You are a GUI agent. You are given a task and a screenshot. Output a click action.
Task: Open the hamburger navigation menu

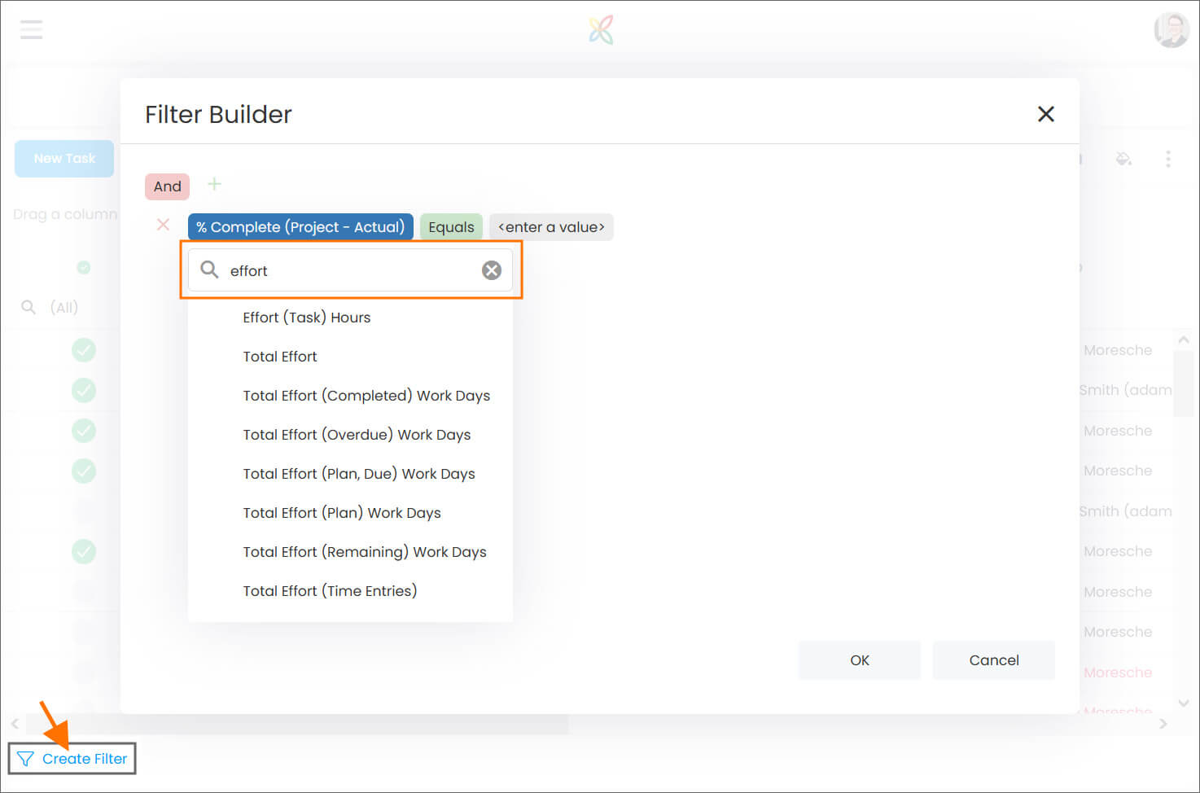coord(31,29)
